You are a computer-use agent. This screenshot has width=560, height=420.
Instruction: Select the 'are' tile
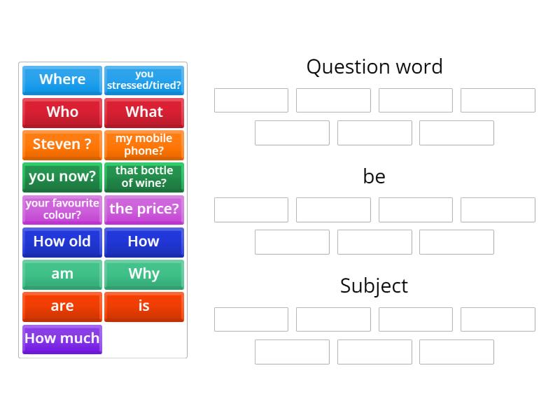click(x=62, y=306)
